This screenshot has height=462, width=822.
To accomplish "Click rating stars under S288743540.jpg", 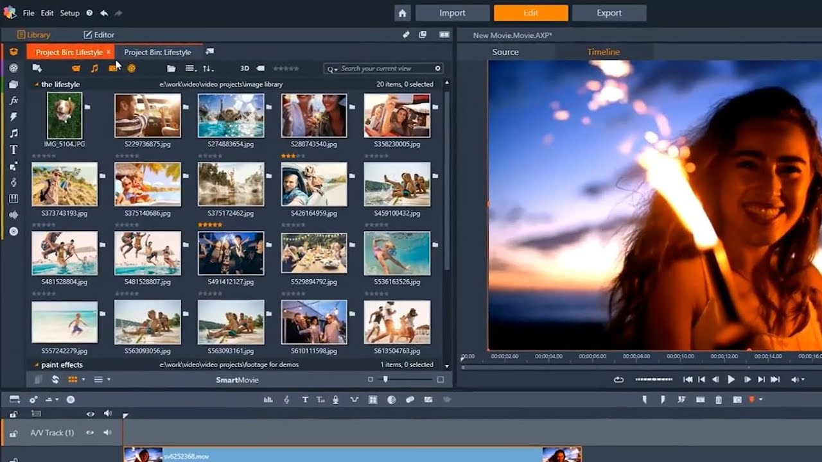I will click(294, 156).
